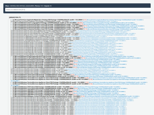Open blue link beside FodMetadata-Package row
Screen dimensions: 154x115
[x=86, y=36]
